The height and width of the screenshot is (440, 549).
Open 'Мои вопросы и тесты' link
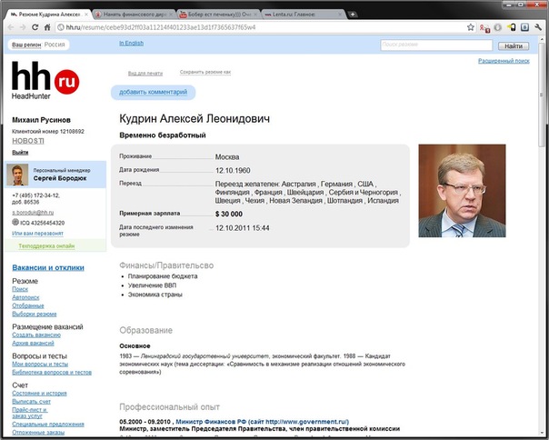coord(40,364)
